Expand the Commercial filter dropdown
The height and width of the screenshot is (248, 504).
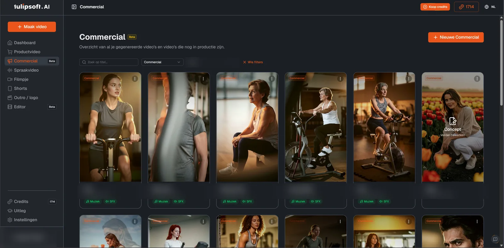[162, 62]
